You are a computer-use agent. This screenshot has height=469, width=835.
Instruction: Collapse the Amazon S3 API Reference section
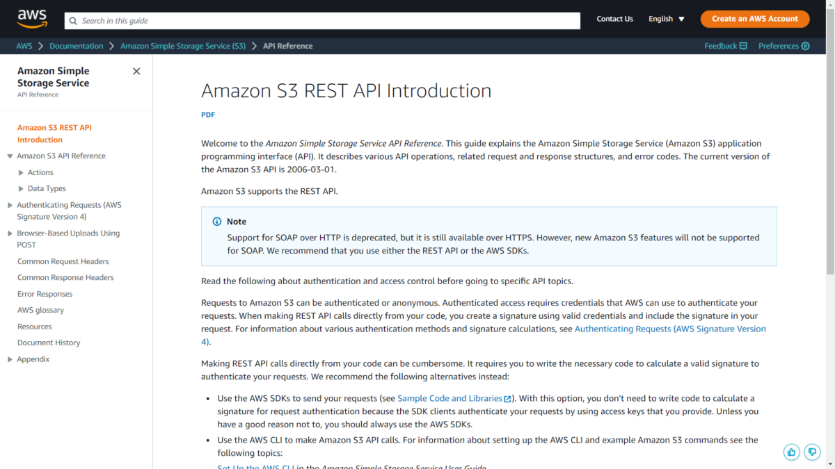(x=10, y=155)
